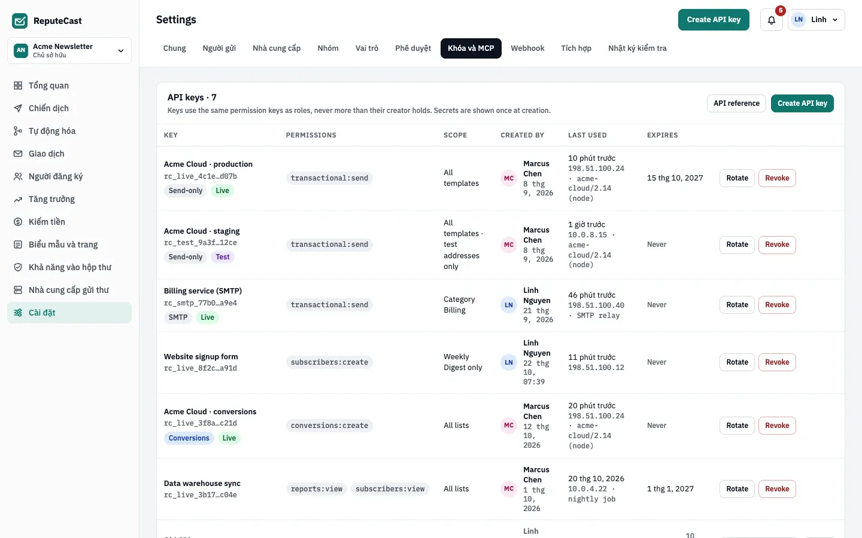
Task: Open the notifications bell icon
Action: coord(771,20)
